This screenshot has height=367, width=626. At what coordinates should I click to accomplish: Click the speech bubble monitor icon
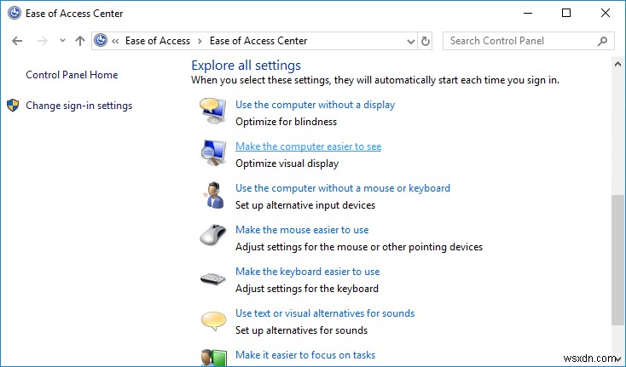click(213, 112)
